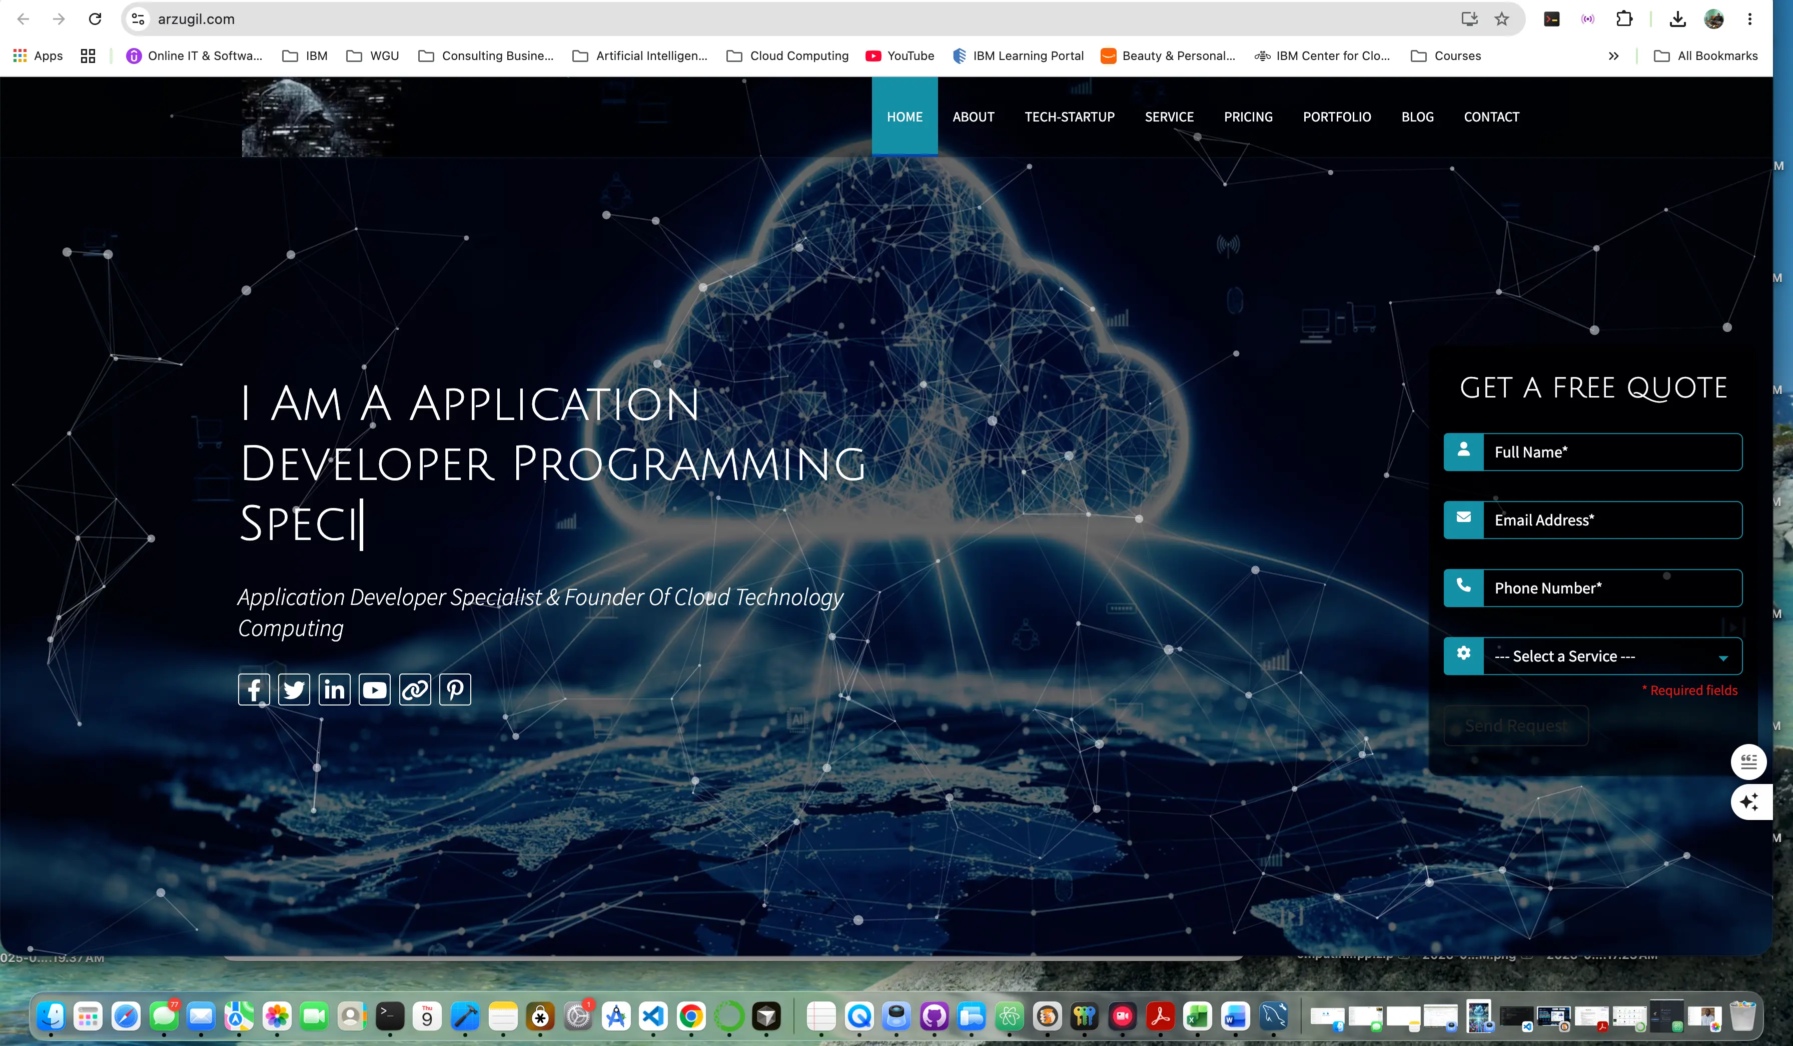Screen dimensions: 1793x1046
Task: Open the SERVICE menu item
Action: 1169,116
